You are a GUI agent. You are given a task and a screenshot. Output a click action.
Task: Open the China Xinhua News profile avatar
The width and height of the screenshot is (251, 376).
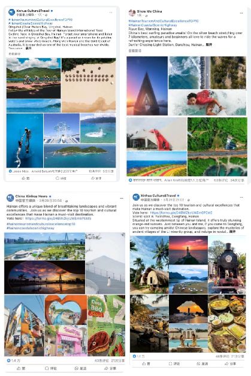point(10,198)
